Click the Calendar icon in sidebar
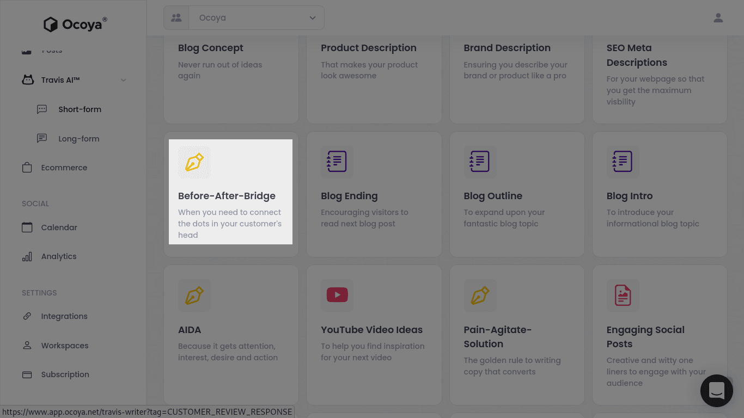 [x=27, y=228]
